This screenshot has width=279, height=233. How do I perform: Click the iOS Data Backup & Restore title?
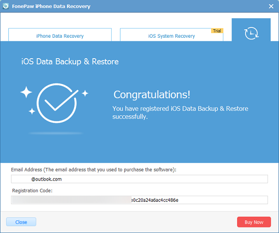pyautogui.click(x=70, y=62)
